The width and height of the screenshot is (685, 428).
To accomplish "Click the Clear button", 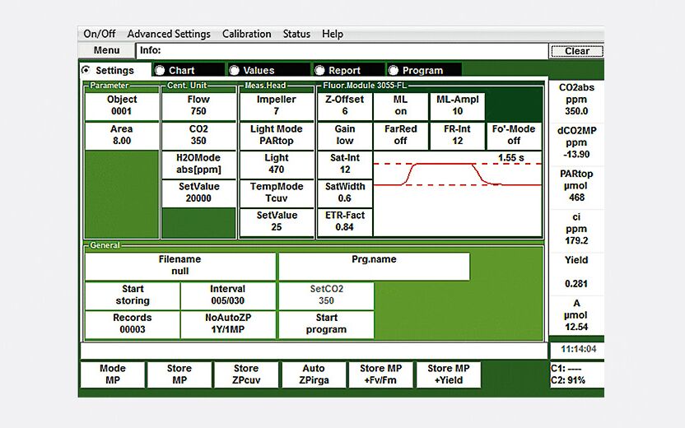I will pyautogui.click(x=577, y=51).
